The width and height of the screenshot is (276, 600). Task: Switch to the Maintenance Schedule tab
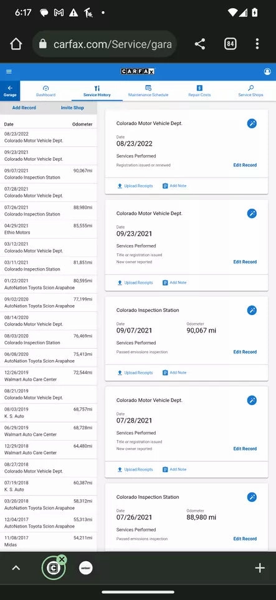coord(148,91)
